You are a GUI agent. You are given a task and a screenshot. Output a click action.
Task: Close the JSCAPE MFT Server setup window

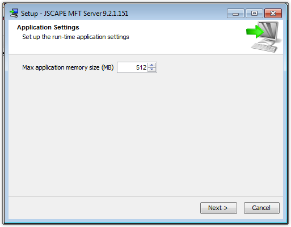[273, 14]
